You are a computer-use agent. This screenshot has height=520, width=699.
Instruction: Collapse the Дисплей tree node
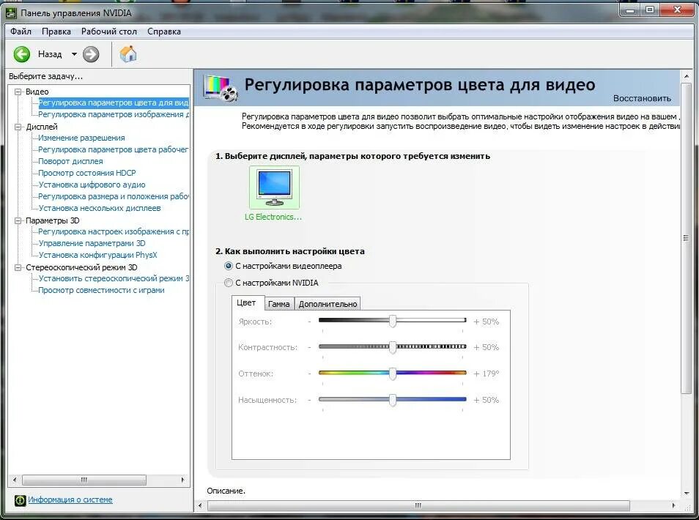(x=18, y=127)
